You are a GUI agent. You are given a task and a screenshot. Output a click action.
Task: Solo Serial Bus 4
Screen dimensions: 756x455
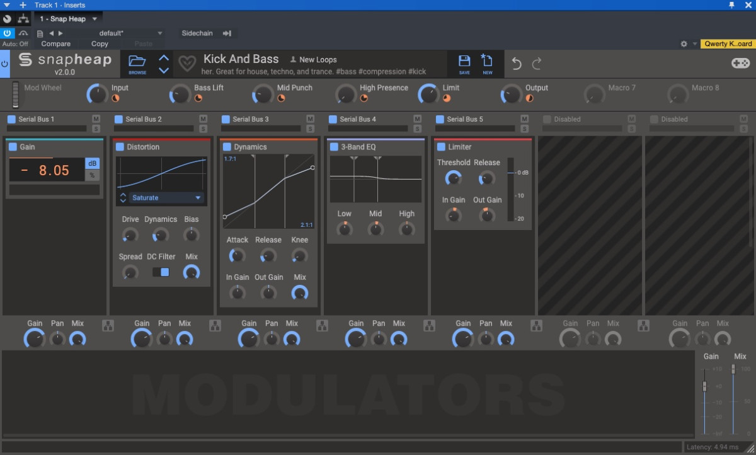coord(418,128)
